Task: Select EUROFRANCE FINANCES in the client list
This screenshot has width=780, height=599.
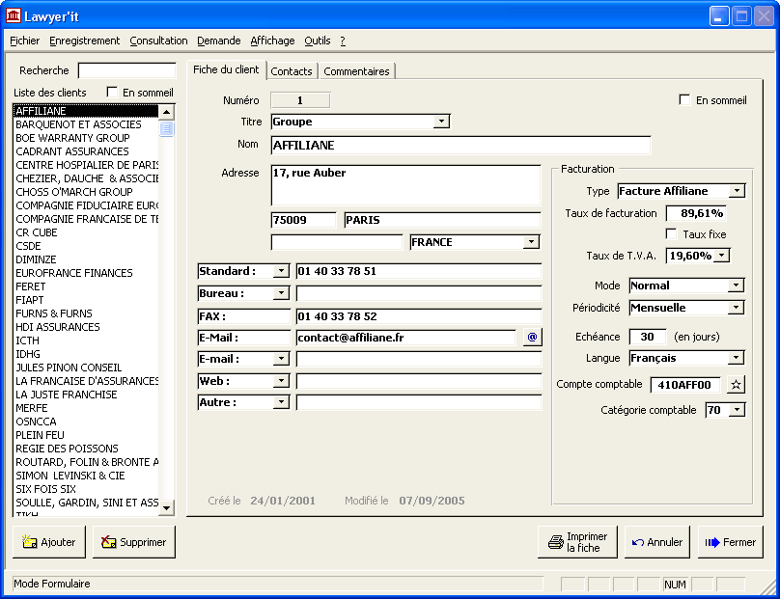Action: coord(74,273)
